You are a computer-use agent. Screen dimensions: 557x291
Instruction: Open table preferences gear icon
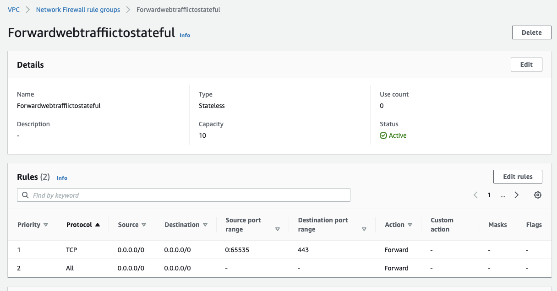pyautogui.click(x=538, y=195)
